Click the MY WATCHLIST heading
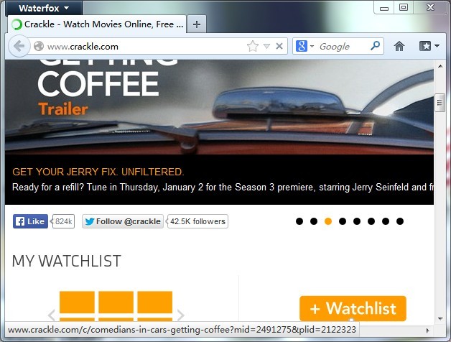 click(x=67, y=261)
